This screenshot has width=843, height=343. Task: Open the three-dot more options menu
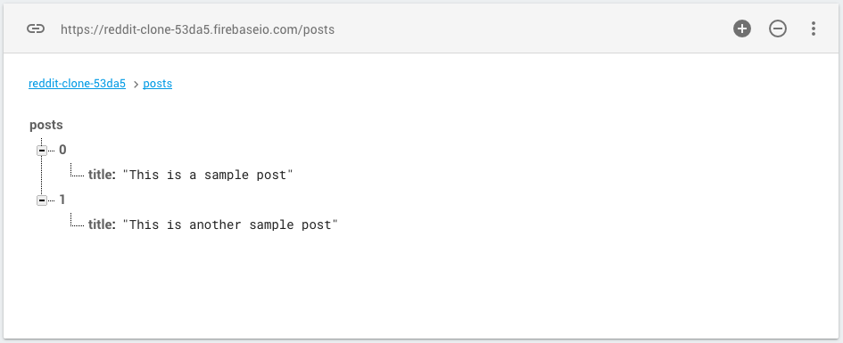pos(814,29)
